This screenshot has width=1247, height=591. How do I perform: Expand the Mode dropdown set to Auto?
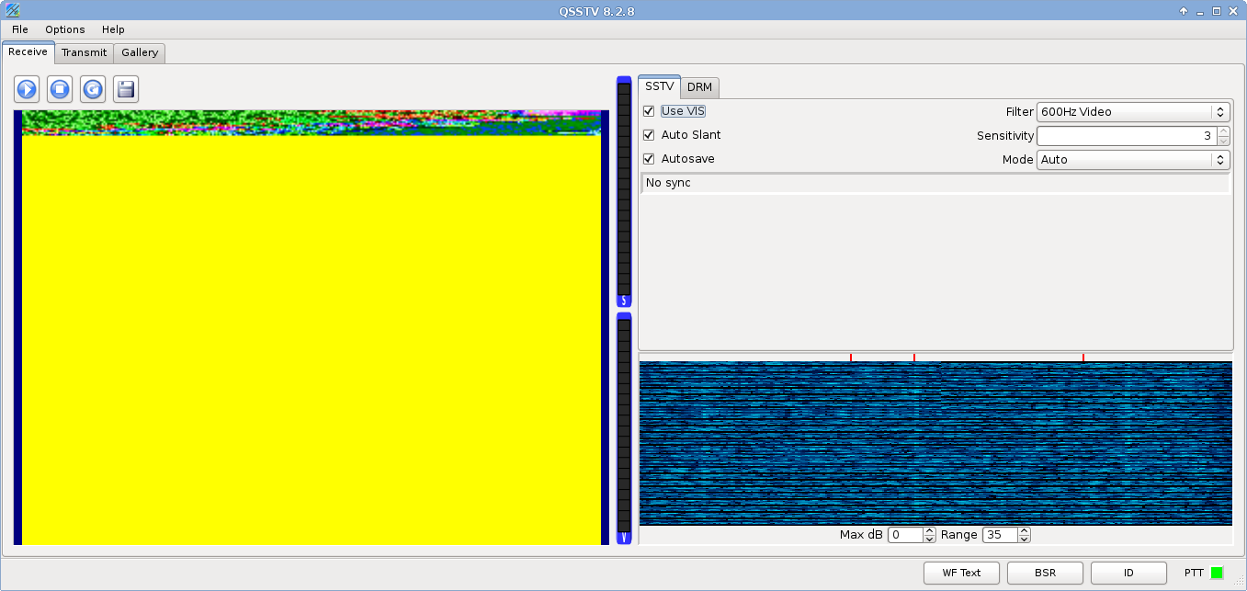(x=1133, y=160)
